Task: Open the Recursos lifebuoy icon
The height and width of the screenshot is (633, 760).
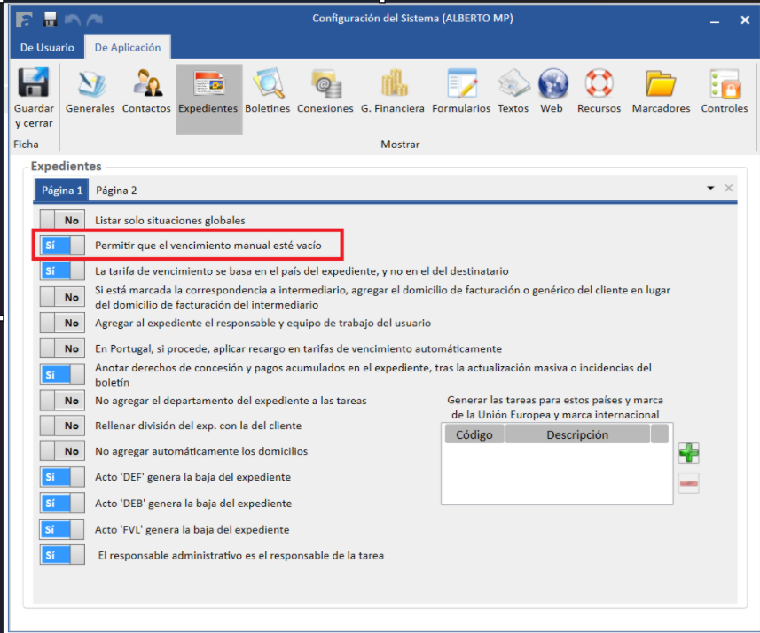Action: pos(599,85)
